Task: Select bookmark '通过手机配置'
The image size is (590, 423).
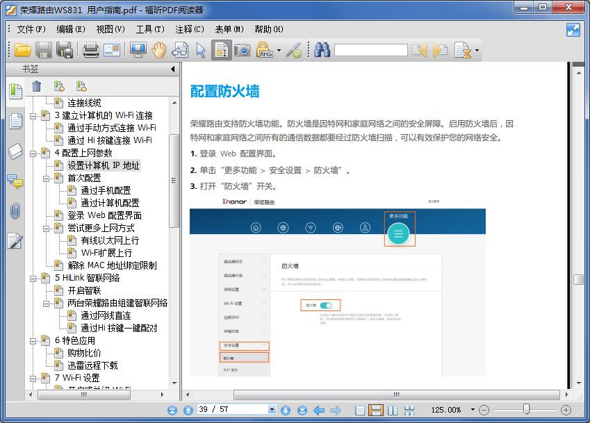Action: coord(106,191)
